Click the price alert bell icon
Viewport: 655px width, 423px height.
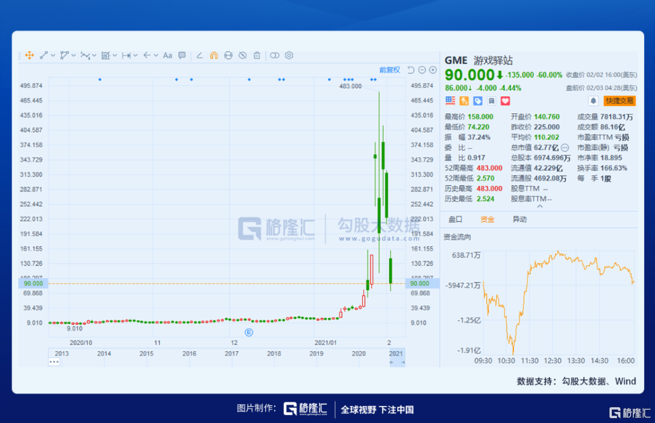tap(593, 101)
